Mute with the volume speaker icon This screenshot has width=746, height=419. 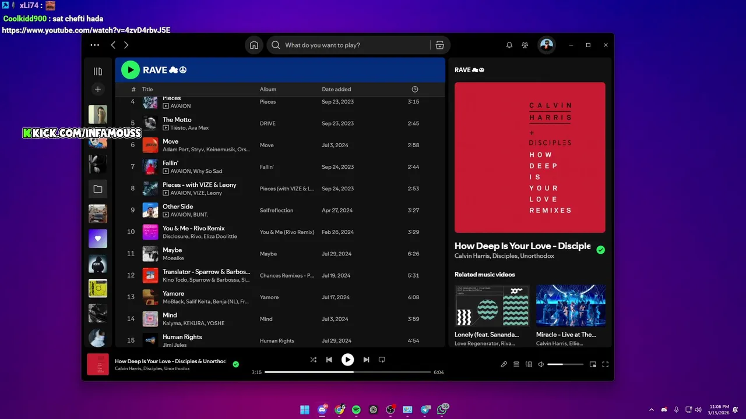coord(541,364)
